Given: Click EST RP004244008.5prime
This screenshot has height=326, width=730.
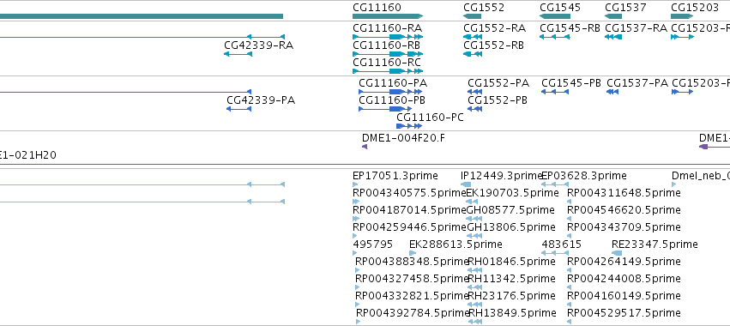Looking at the screenshot, I should 624,279.
